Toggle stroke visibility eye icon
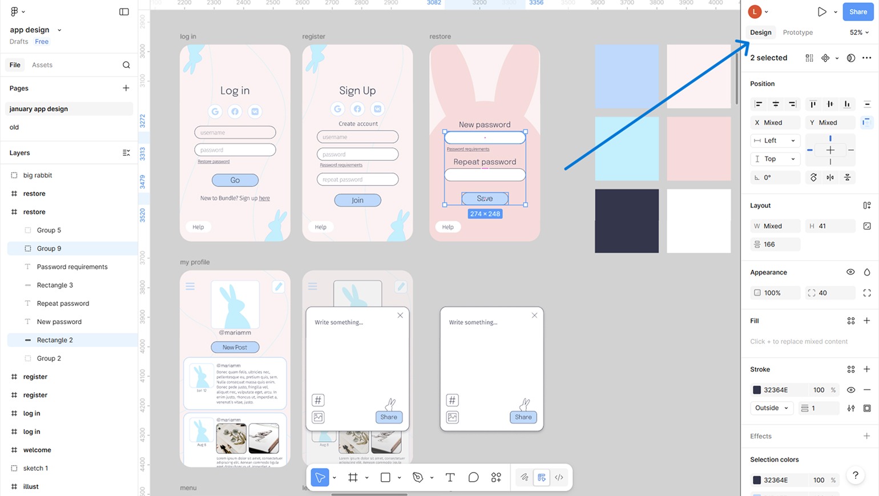The width and height of the screenshot is (879, 496). pyautogui.click(x=850, y=390)
